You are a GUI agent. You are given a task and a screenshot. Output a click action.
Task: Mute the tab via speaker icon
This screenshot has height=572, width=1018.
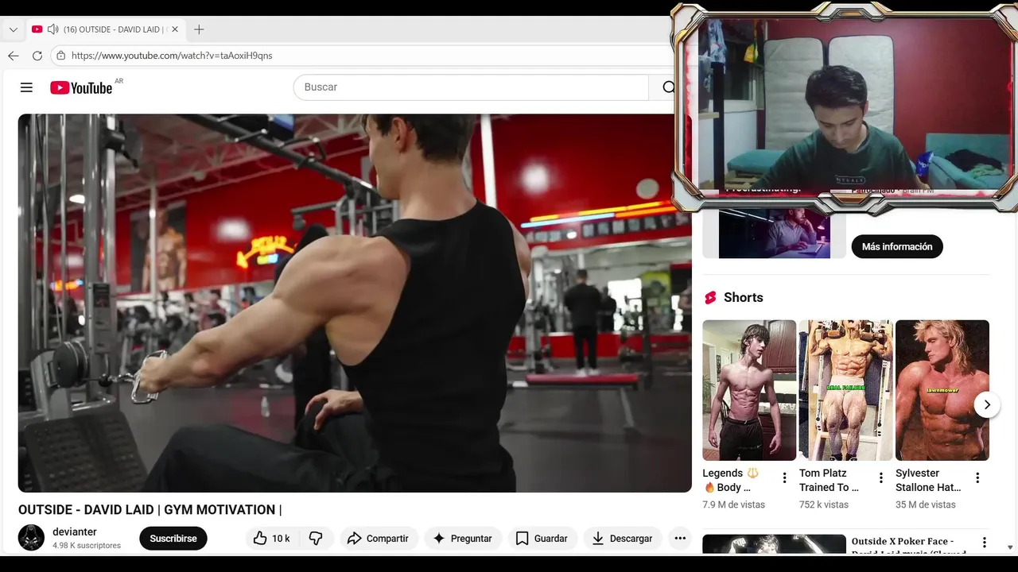click(53, 29)
